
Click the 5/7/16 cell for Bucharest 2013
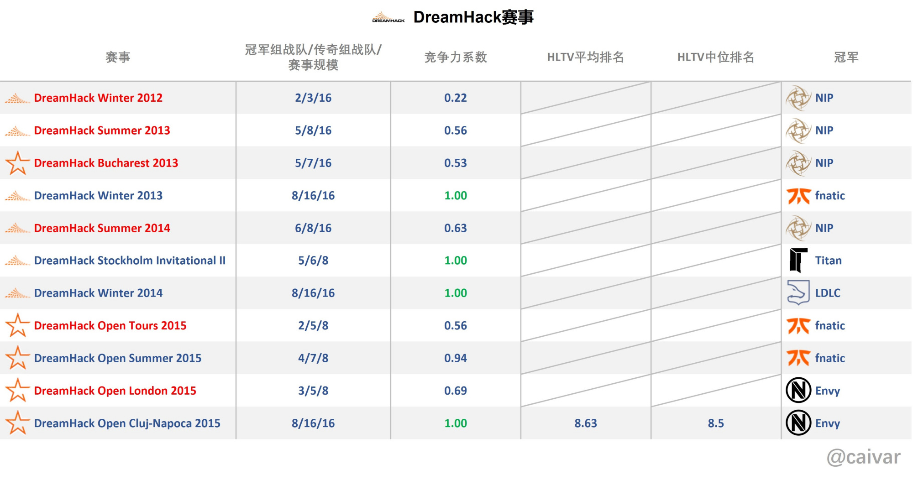pyautogui.click(x=313, y=163)
